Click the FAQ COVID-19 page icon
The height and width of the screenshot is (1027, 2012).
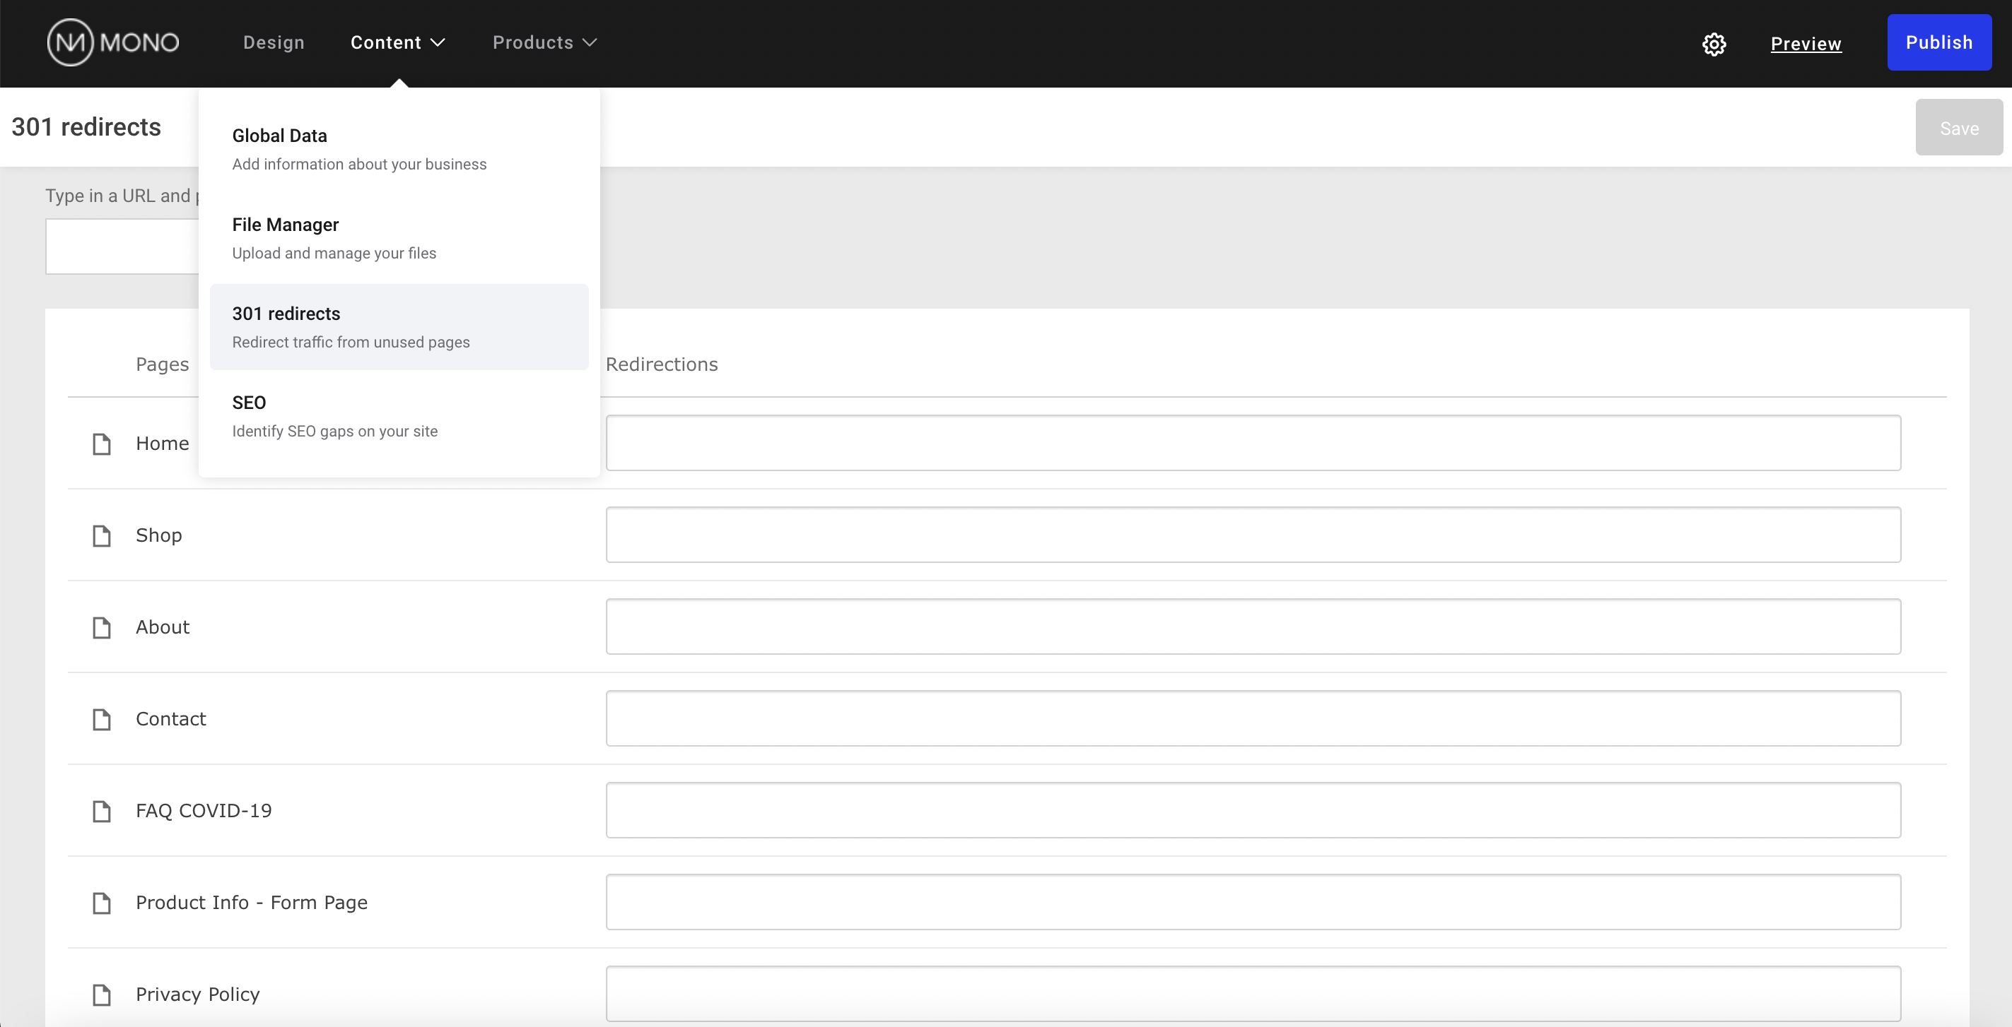pyautogui.click(x=102, y=812)
